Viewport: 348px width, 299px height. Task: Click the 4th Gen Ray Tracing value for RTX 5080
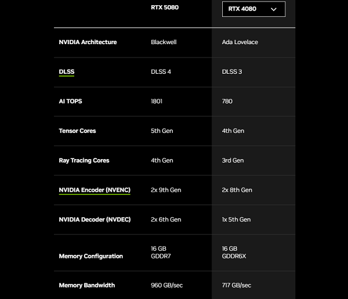(x=162, y=160)
